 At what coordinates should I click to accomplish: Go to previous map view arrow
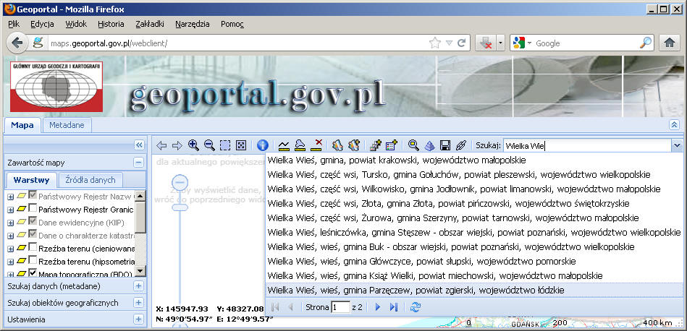[161, 145]
